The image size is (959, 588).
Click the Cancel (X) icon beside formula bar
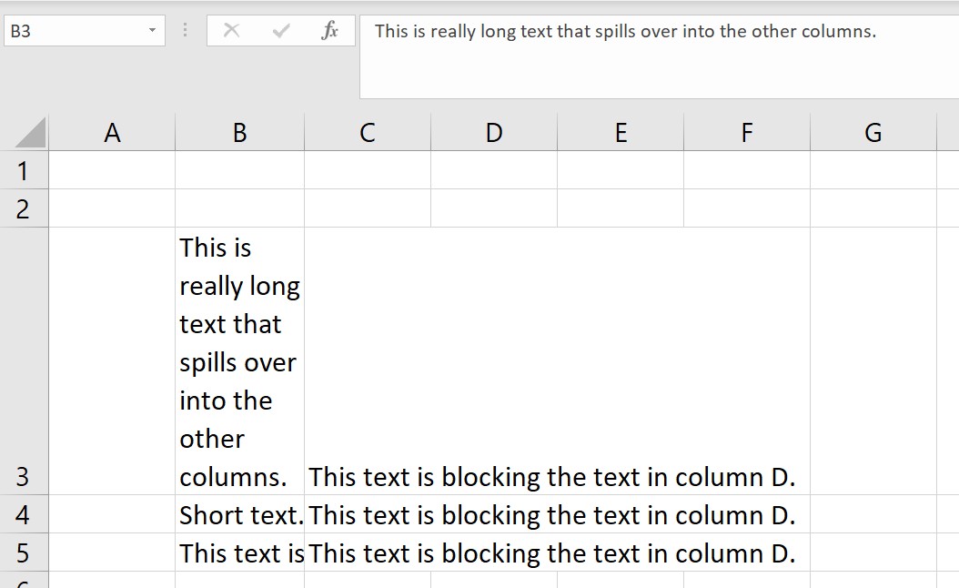click(232, 30)
